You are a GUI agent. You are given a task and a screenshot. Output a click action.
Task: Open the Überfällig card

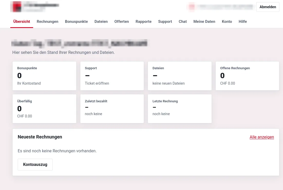click(44, 109)
